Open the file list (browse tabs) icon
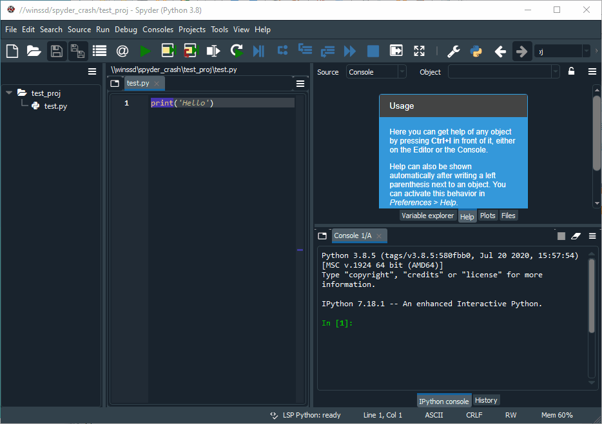Screen dimensions: 602x424 tap(100, 51)
